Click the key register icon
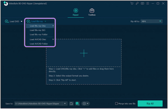Image resolution: width=168 pixels, height=109 pixels. (x=137, y=3)
